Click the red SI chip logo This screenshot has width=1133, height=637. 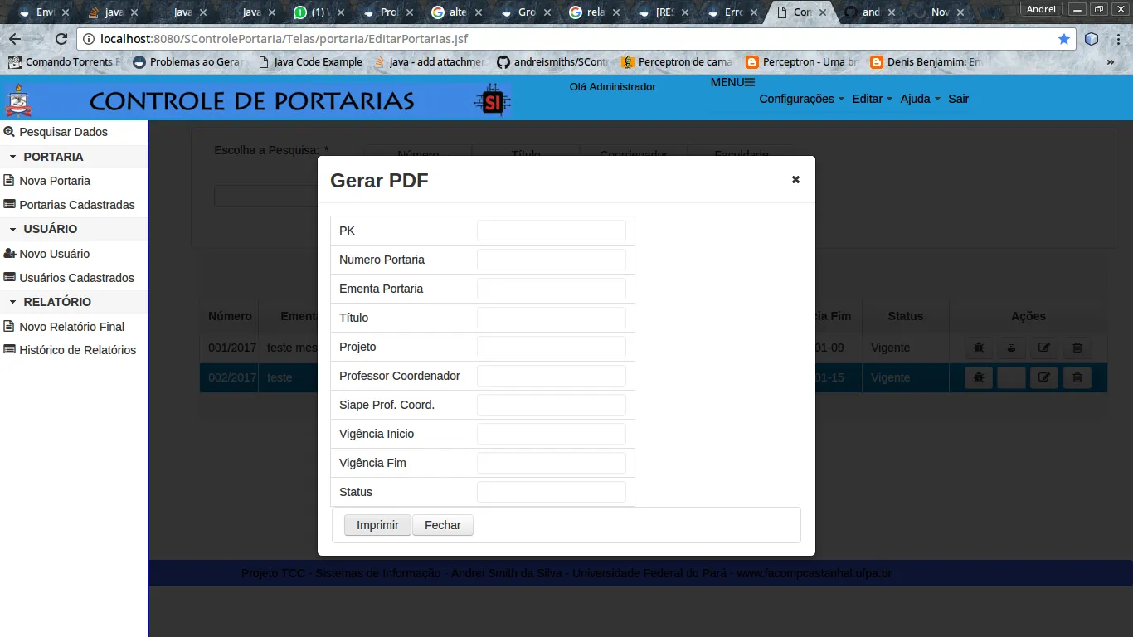(492, 101)
